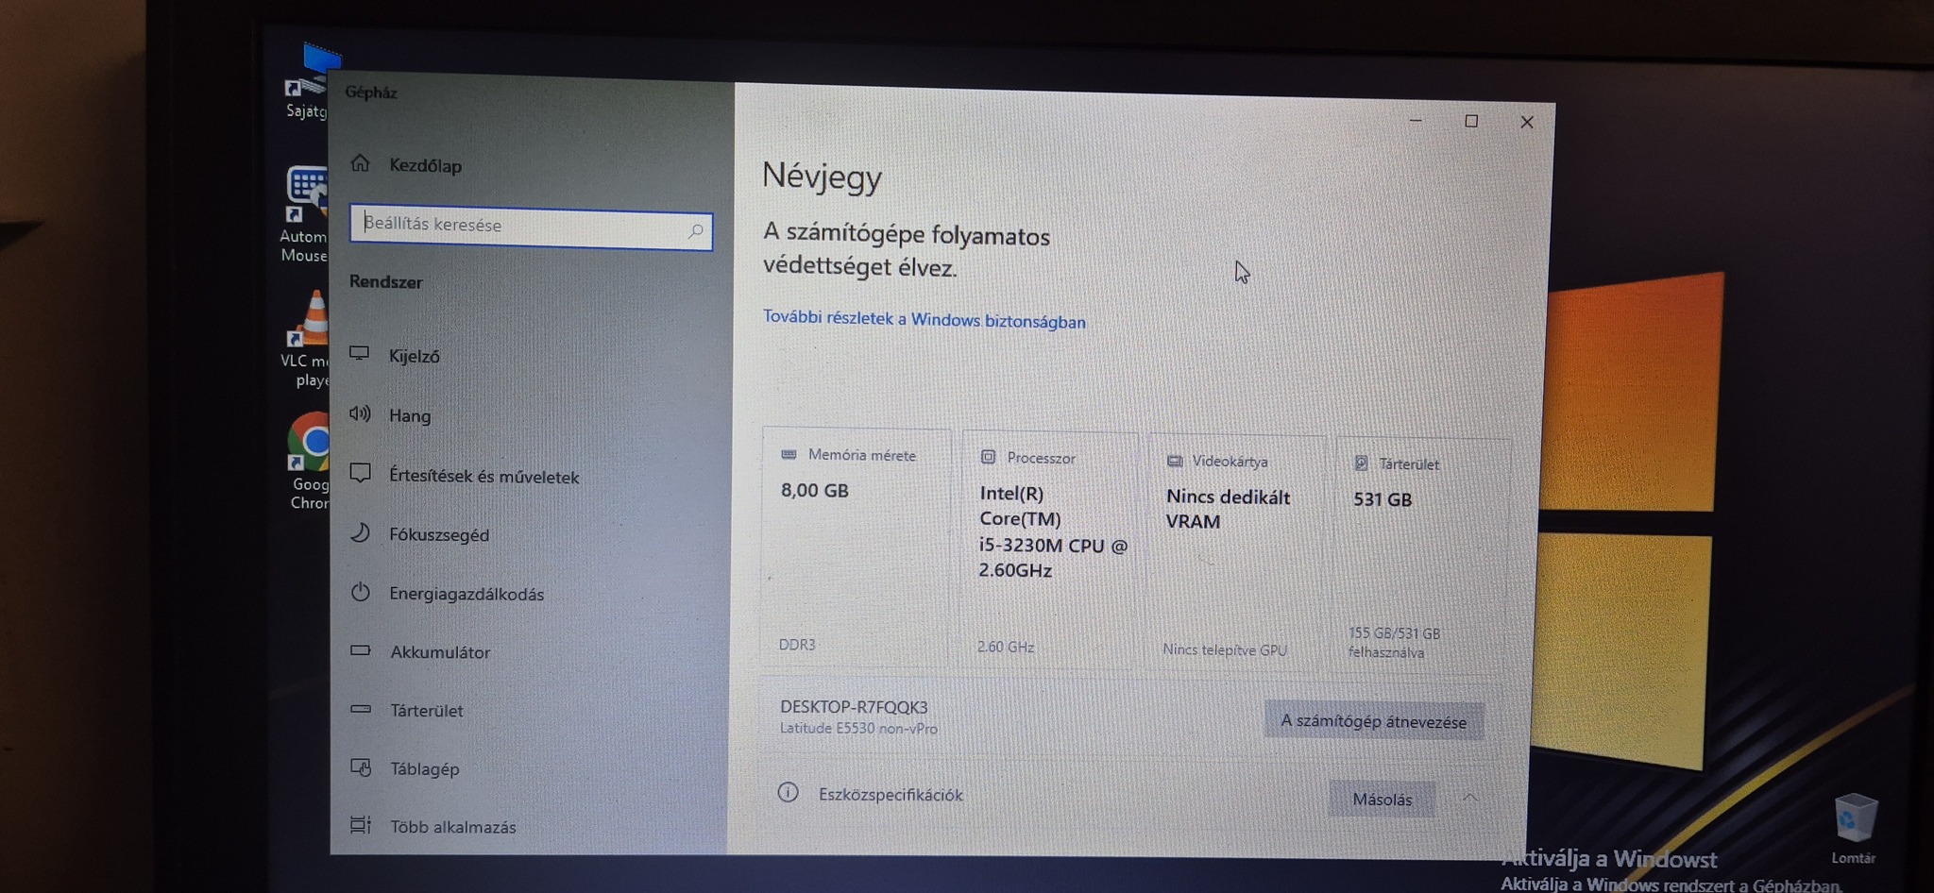Screen dimensions: 1934x893
Task: Click the Beállítás keresése search field
Action: coord(531,227)
